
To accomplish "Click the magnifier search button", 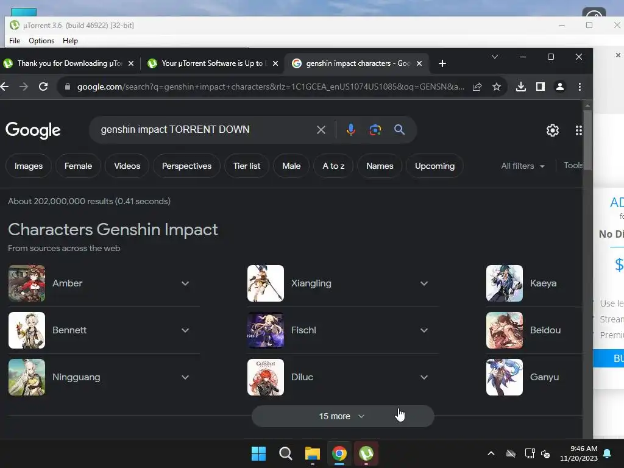I will pyautogui.click(x=399, y=130).
